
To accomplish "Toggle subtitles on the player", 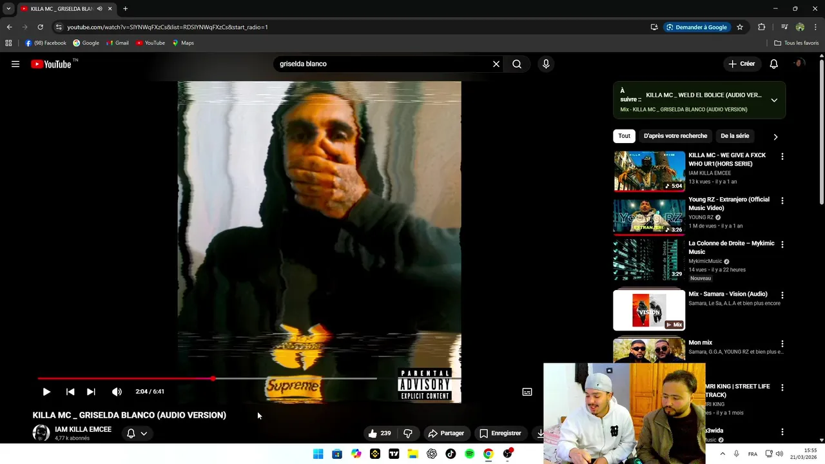I will tap(527, 392).
